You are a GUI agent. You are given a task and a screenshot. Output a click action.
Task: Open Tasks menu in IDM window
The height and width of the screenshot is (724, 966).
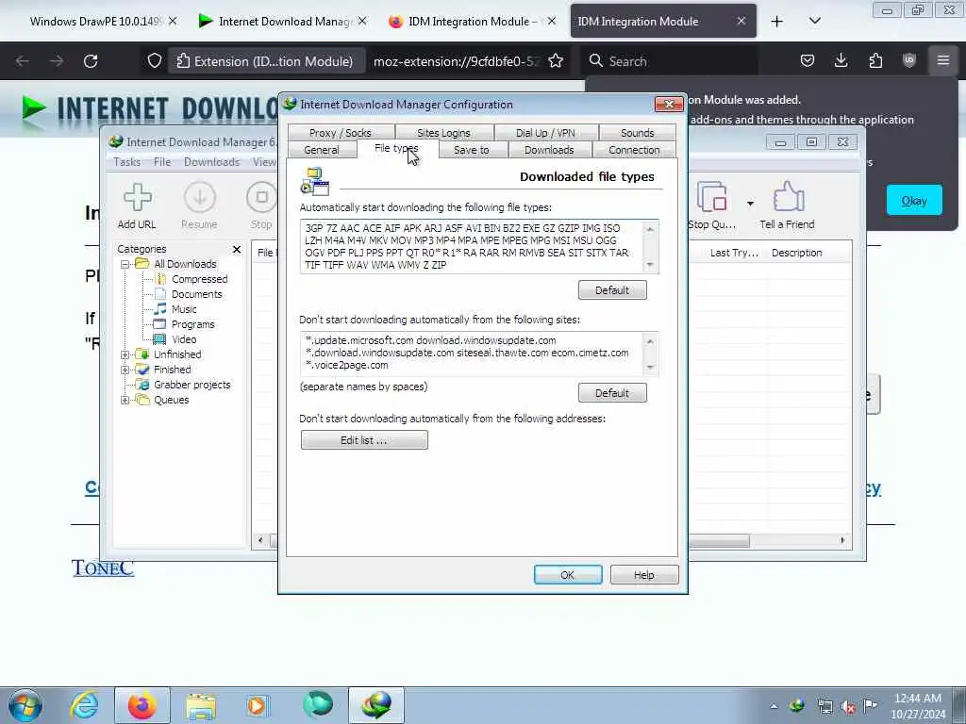127,162
